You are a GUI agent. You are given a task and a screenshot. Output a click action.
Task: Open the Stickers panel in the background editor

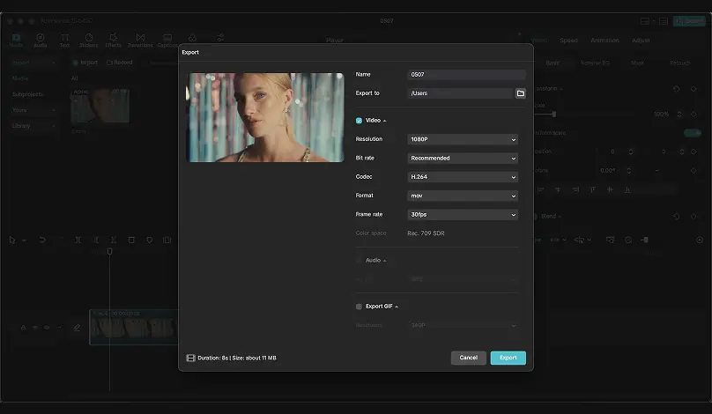tap(88, 41)
